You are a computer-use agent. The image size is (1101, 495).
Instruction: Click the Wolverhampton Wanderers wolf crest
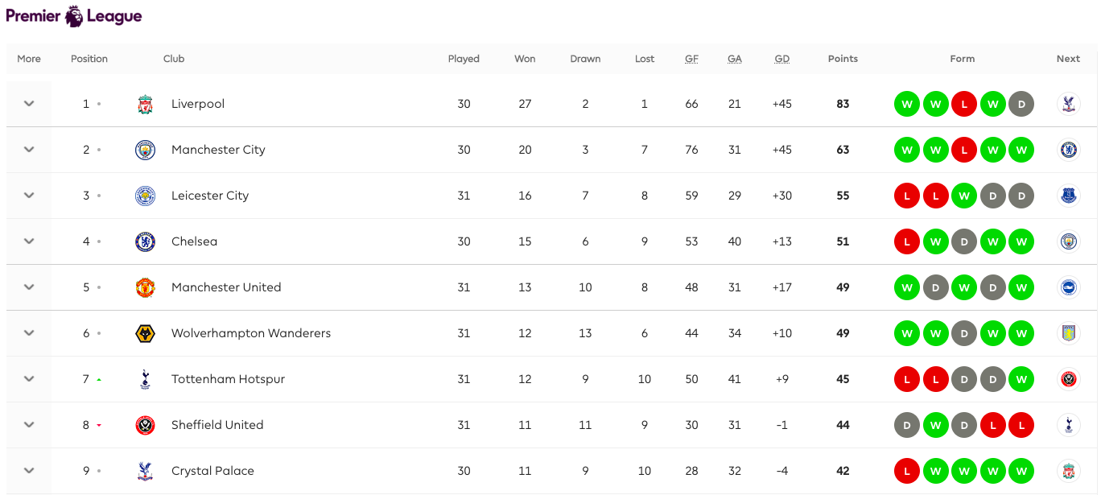[145, 333]
